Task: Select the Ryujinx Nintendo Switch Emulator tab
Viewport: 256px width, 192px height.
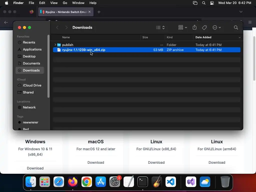Action: click(x=66, y=12)
